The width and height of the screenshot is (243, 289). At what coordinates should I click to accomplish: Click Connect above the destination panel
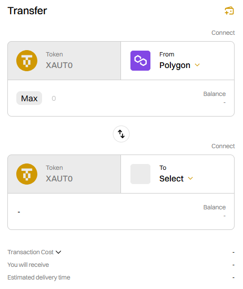pos(223,146)
